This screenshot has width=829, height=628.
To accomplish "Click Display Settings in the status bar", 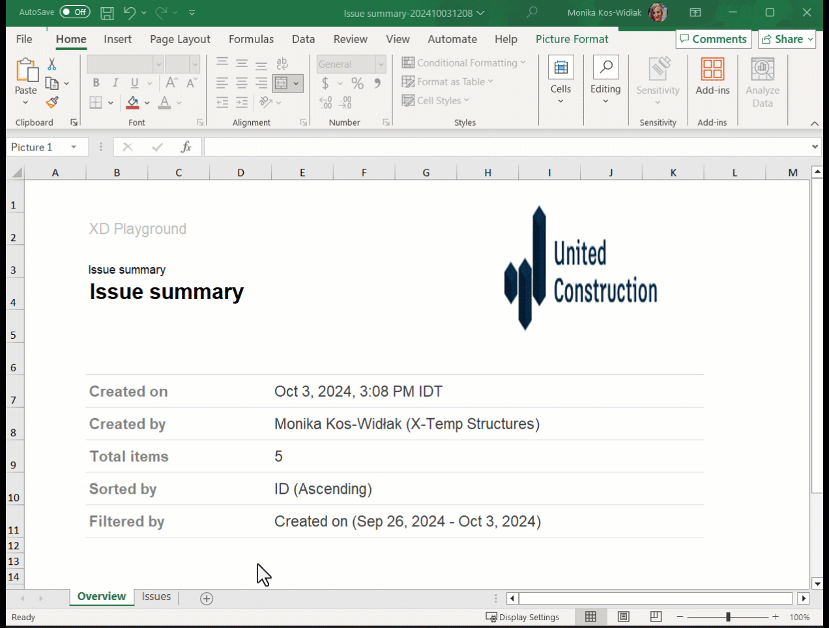I will point(523,617).
